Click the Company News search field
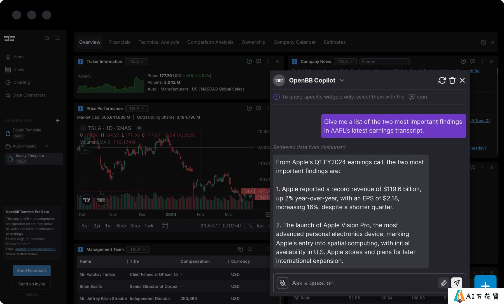 384,62
